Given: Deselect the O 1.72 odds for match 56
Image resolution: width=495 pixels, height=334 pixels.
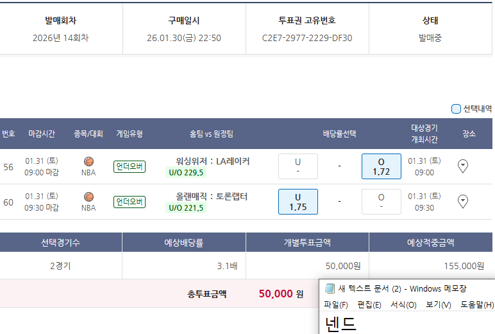Looking at the screenshot, I should pyautogui.click(x=381, y=166).
